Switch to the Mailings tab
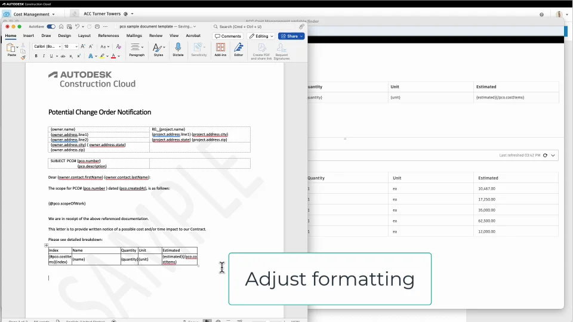573x322 pixels. tap(134, 36)
